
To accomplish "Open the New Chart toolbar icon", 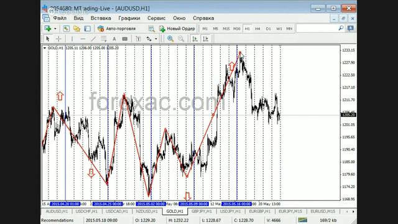I will (x=48, y=29).
